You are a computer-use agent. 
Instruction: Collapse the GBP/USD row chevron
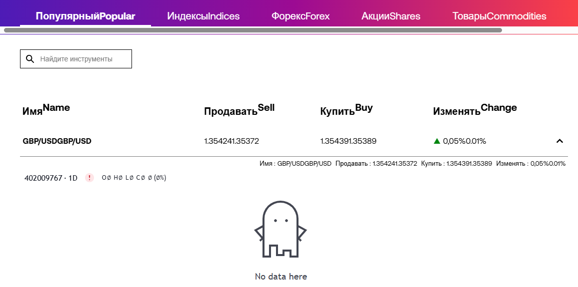559,141
